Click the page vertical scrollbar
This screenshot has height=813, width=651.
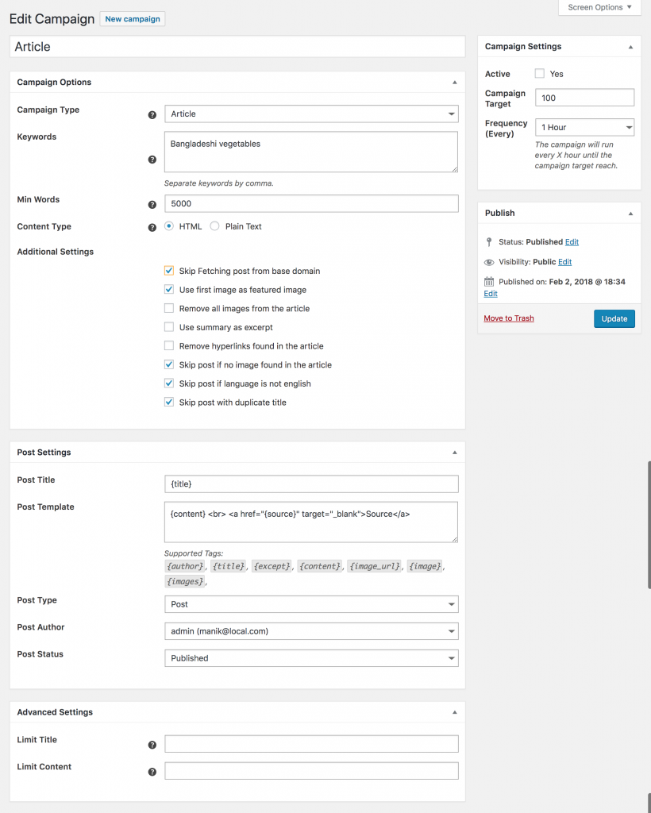click(x=649, y=524)
